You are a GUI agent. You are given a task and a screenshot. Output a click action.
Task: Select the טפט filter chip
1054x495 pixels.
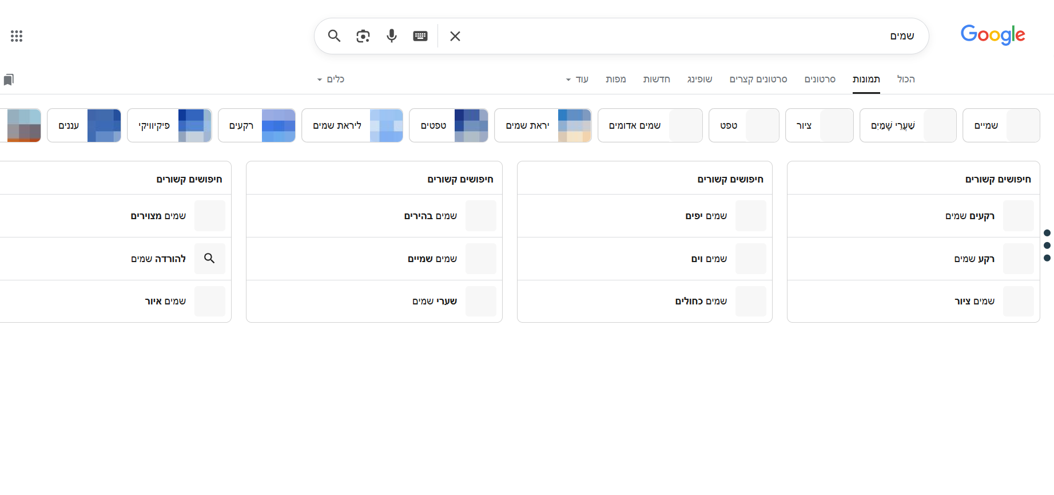click(x=744, y=125)
